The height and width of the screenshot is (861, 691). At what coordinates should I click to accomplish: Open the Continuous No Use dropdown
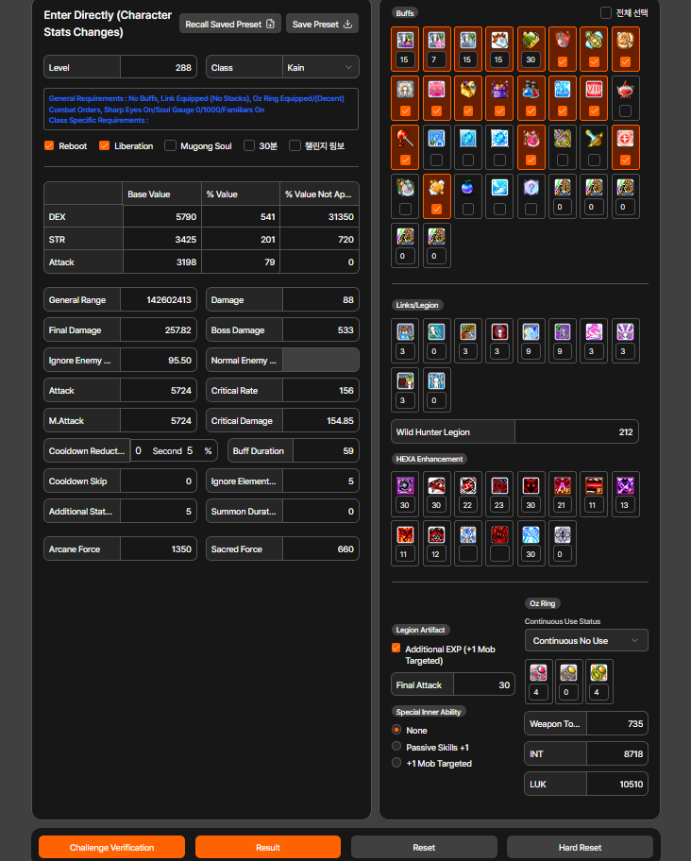[586, 640]
